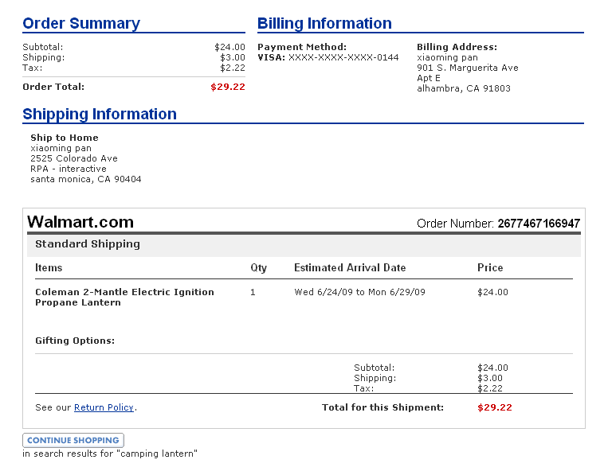Click the Billing Address label
The width and height of the screenshot is (608, 475).
coord(457,47)
